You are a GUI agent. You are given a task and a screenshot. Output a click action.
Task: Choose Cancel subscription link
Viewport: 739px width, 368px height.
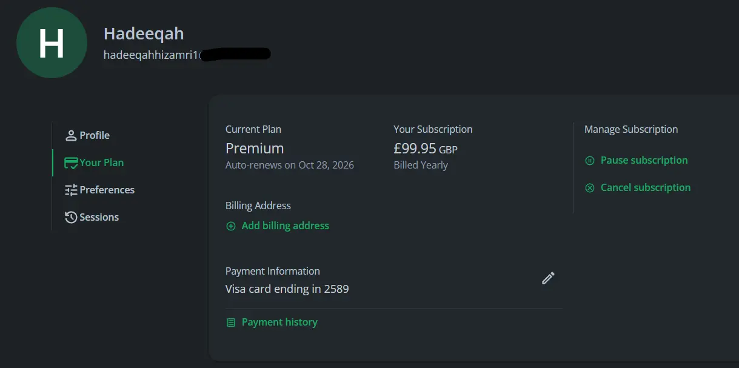[x=645, y=187]
